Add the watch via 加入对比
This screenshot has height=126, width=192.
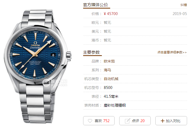click(171, 121)
